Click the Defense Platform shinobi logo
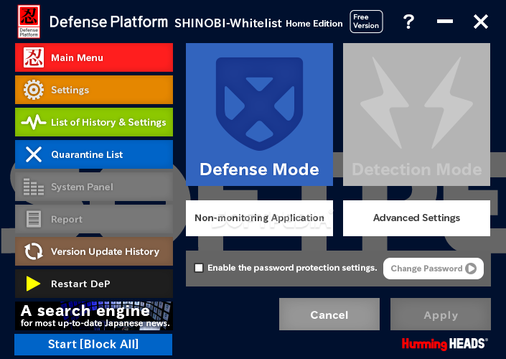The height and width of the screenshot is (359, 506). click(29, 22)
